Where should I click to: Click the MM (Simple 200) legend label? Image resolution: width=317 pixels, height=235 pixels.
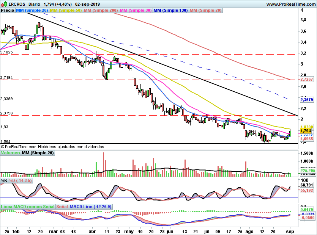point(101,11)
